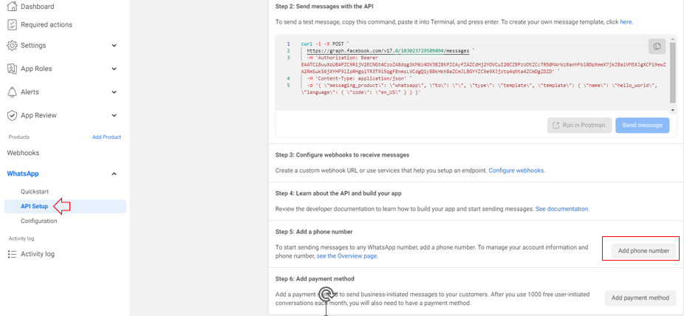Click the code box vertical scrollbar

[672, 73]
